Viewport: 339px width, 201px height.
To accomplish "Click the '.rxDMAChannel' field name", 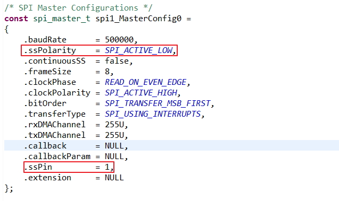I will (55, 125).
